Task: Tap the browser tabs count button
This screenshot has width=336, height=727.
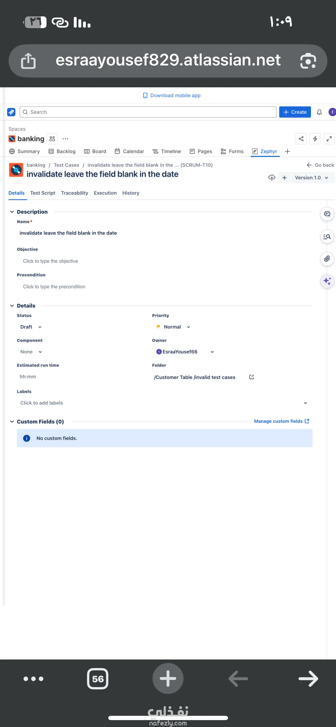Action: pyautogui.click(x=98, y=679)
